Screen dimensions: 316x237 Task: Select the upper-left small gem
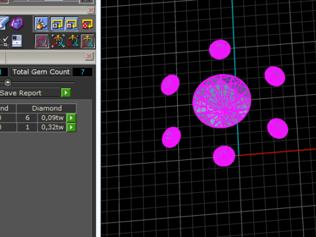point(171,85)
